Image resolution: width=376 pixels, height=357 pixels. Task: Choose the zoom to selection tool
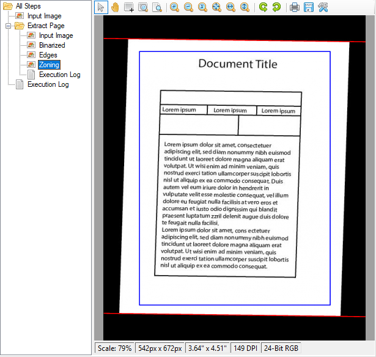pyautogui.click(x=143, y=7)
